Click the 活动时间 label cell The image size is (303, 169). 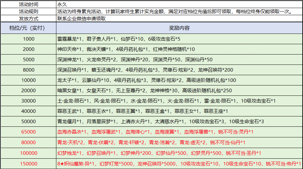click(28, 5)
